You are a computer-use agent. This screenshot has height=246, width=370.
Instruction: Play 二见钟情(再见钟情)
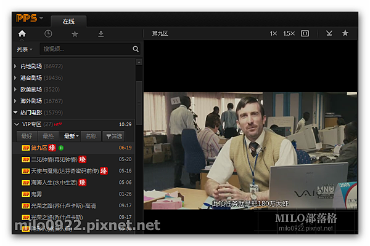click(x=73, y=159)
